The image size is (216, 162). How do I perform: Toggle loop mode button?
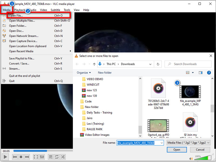click(x=57, y=157)
